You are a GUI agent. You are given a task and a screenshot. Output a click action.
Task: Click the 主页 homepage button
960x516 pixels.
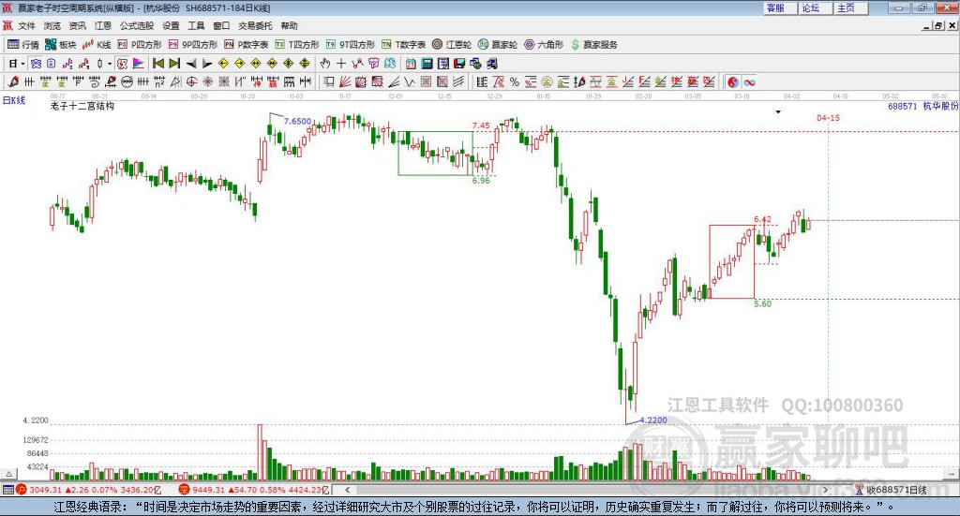point(850,7)
